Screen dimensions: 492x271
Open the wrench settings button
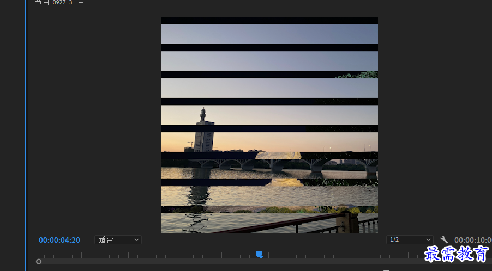click(443, 239)
